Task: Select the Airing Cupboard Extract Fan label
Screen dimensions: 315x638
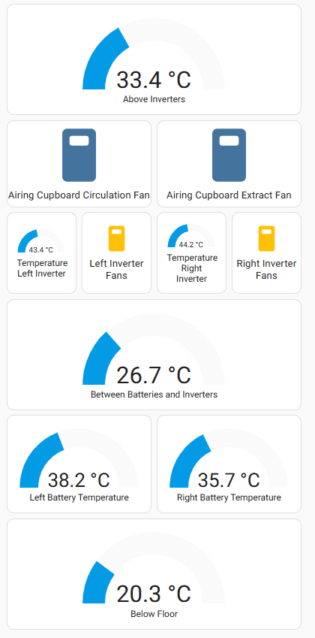Action: pyautogui.click(x=229, y=195)
